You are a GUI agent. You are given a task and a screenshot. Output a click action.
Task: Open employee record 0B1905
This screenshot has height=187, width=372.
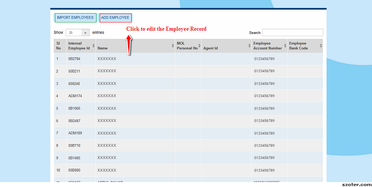74,108
